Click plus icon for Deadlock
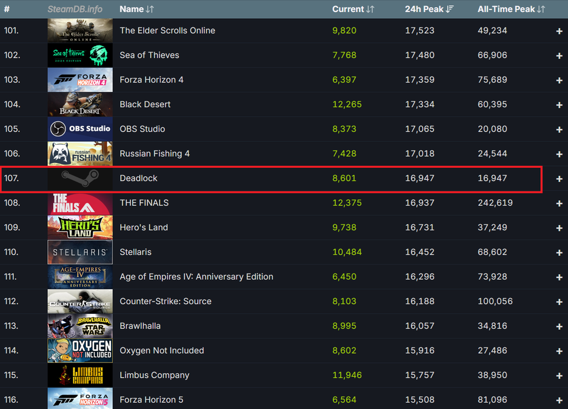This screenshot has height=409, width=568. 560,179
